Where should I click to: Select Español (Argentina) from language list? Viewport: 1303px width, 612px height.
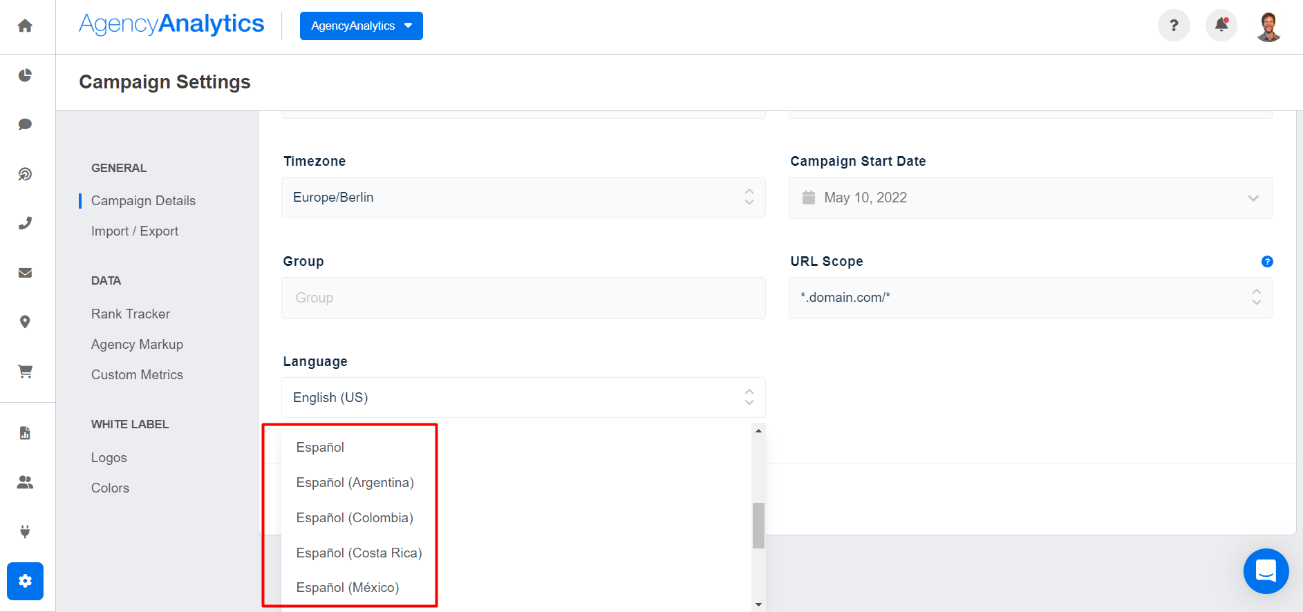pos(355,483)
